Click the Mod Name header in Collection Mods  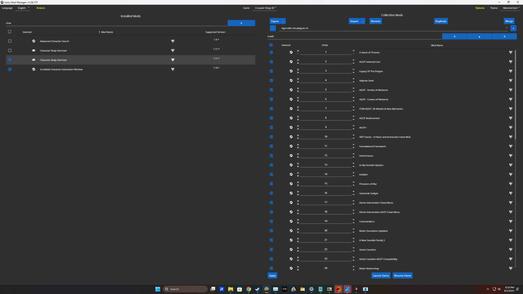coord(437,45)
